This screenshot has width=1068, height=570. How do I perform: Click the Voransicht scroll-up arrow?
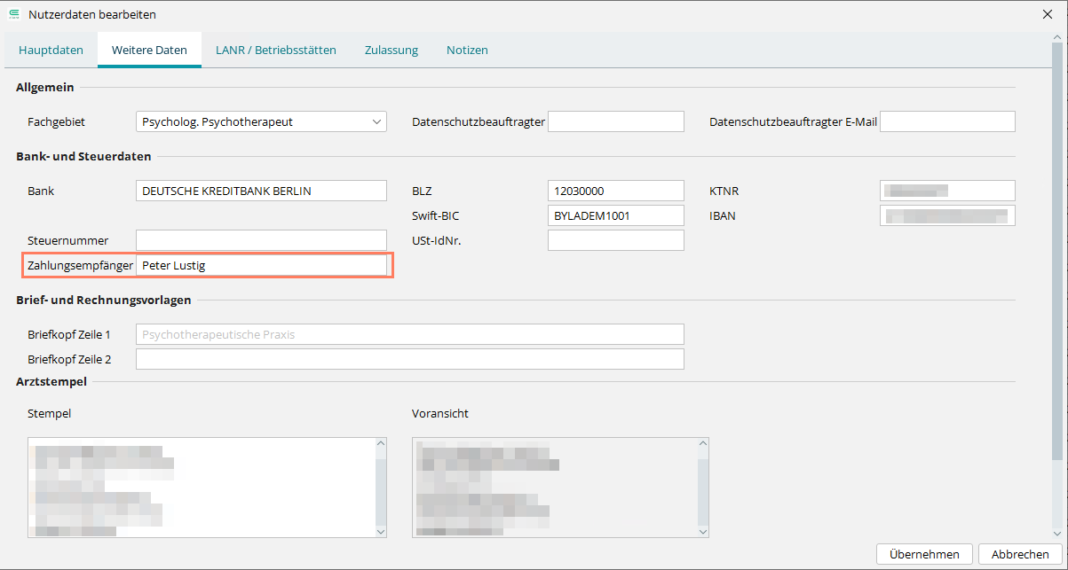pyautogui.click(x=702, y=443)
